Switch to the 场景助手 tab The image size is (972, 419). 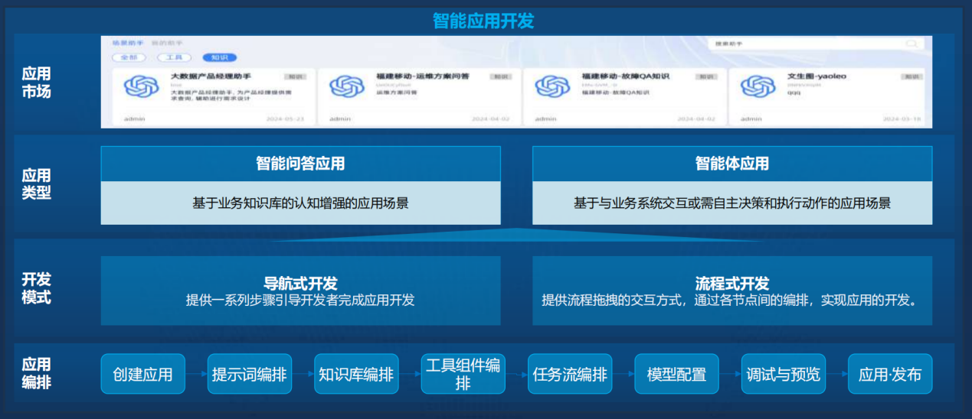tap(128, 44)
